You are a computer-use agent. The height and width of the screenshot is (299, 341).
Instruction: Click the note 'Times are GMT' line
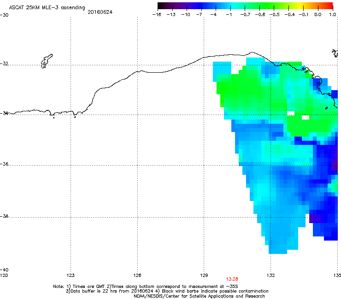coord(146,287)
